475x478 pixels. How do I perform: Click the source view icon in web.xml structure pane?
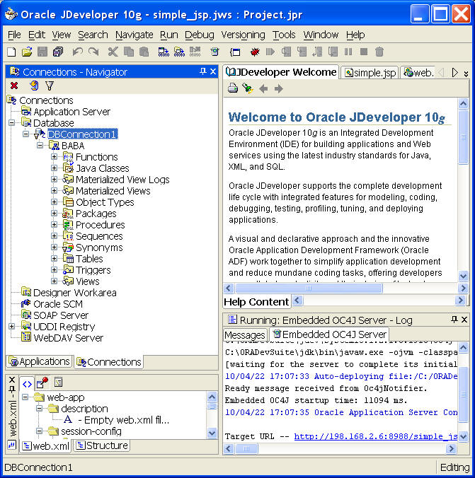coord(27,384)
